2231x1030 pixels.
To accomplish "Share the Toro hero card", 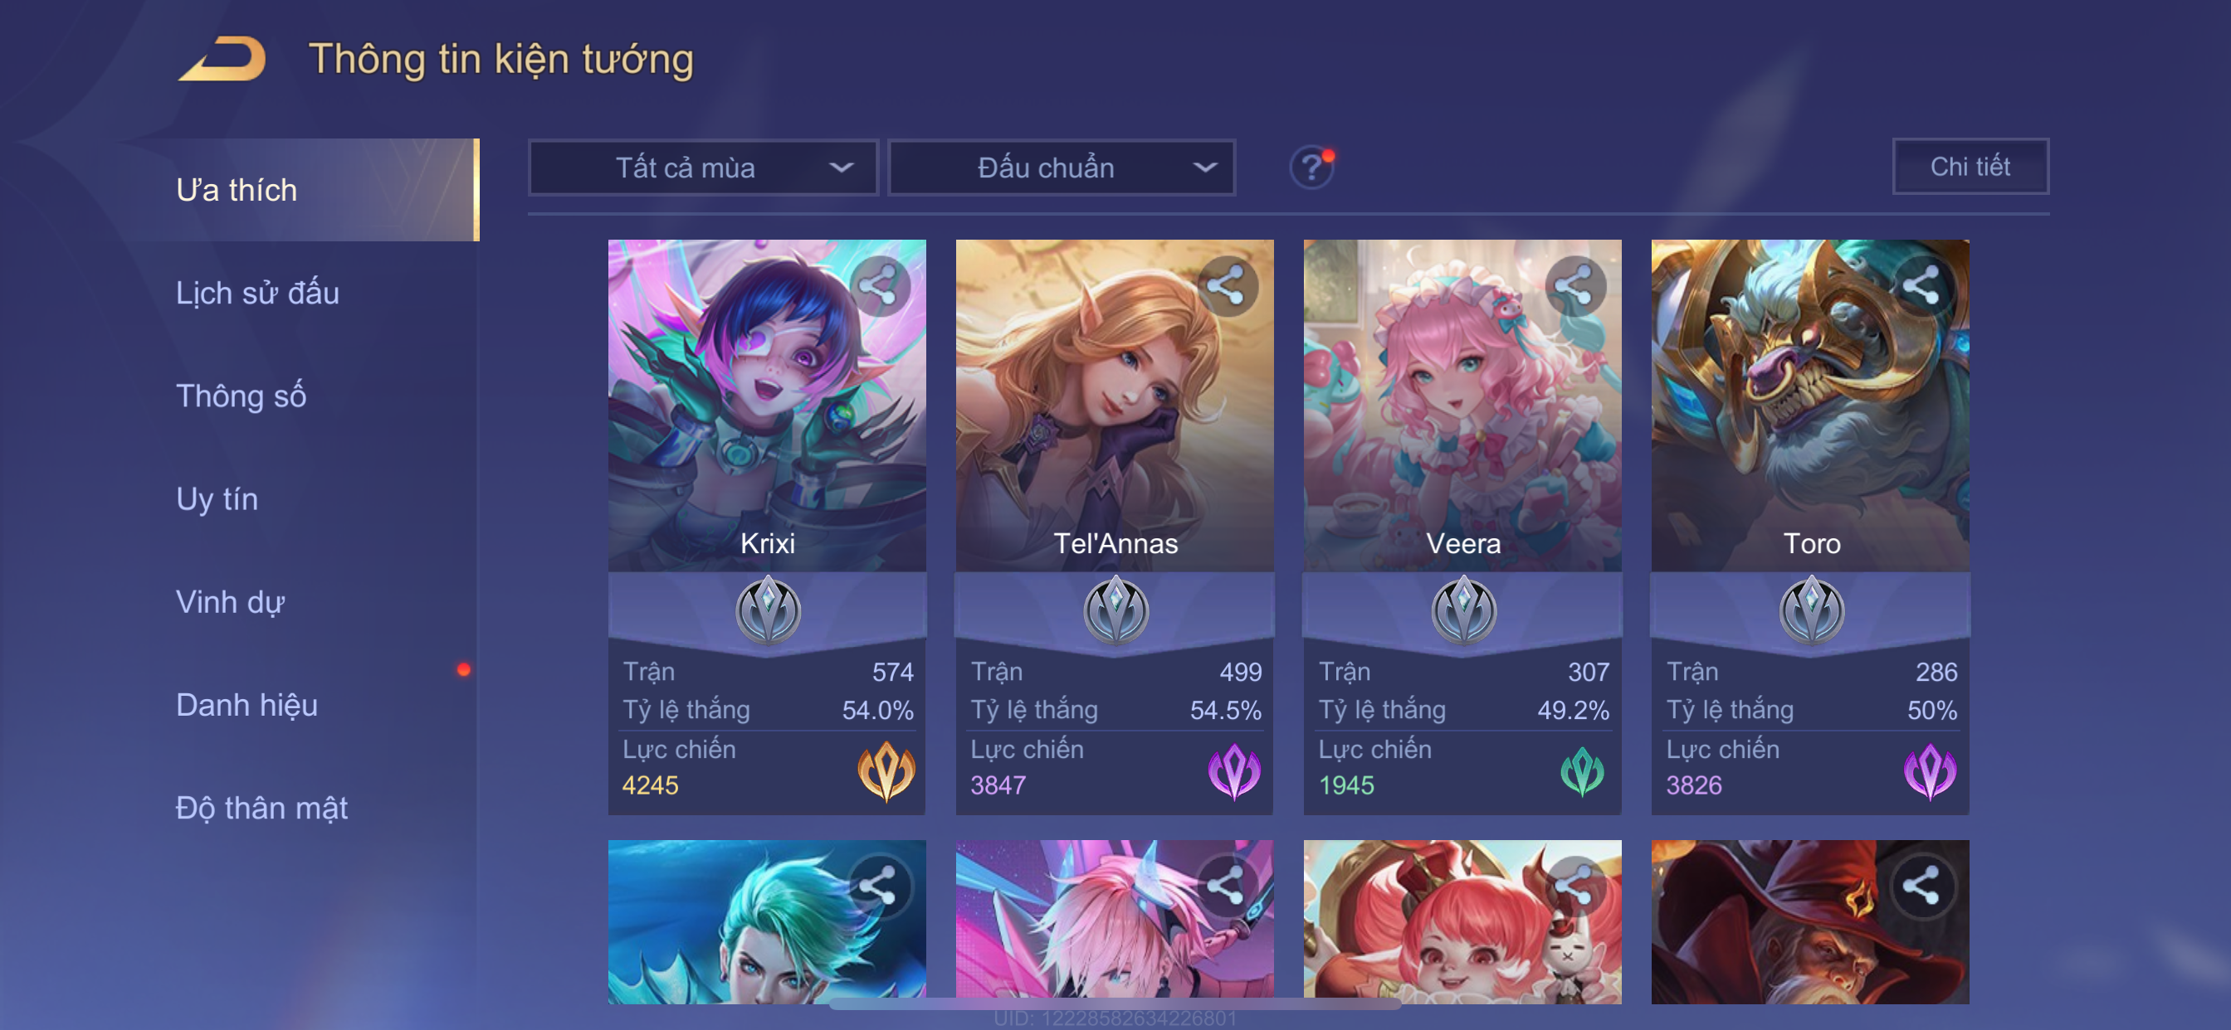I will tap(1921, 285).
